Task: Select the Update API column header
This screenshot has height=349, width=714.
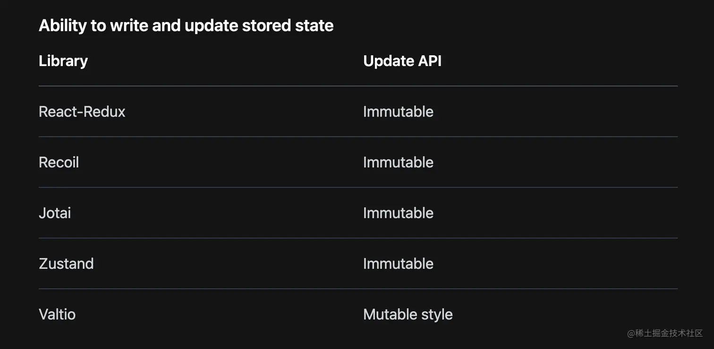Action: pos(402,61)
